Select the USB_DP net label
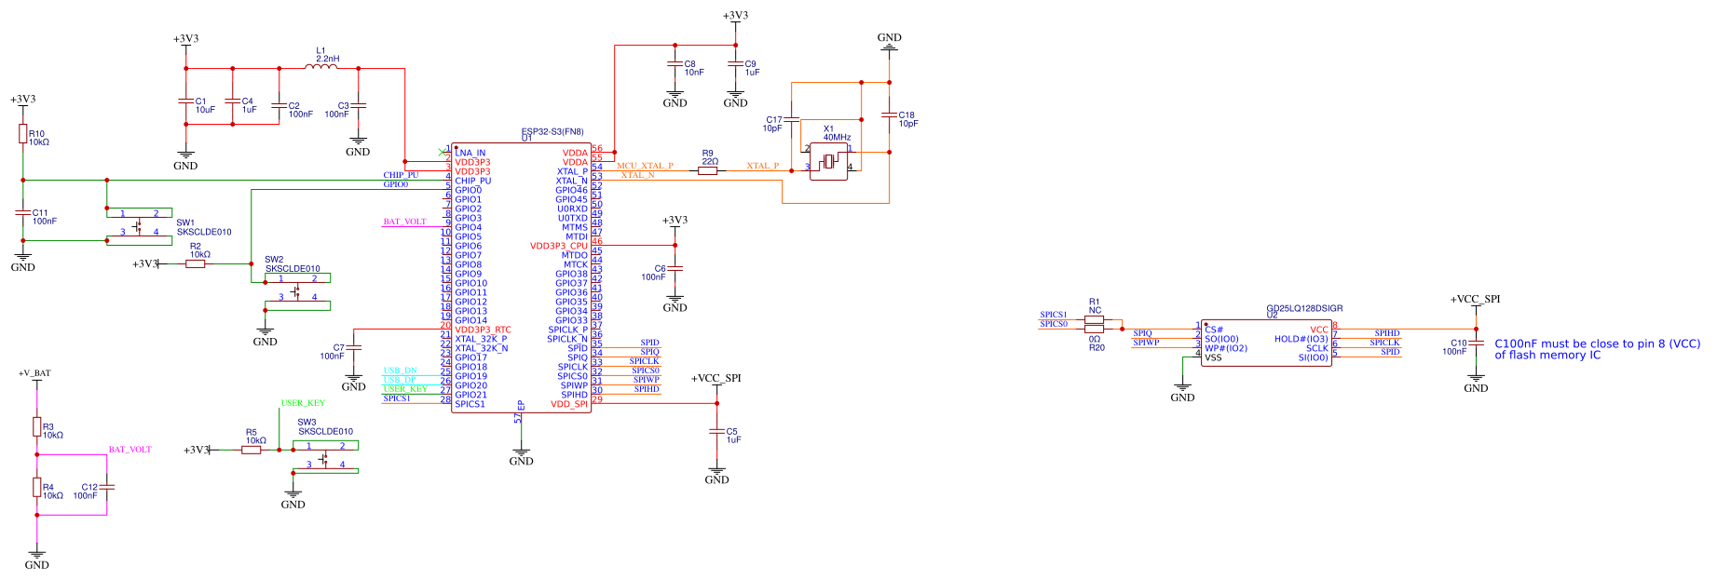This screenshot has width=1717, height=580. click(x=401, y=380)
